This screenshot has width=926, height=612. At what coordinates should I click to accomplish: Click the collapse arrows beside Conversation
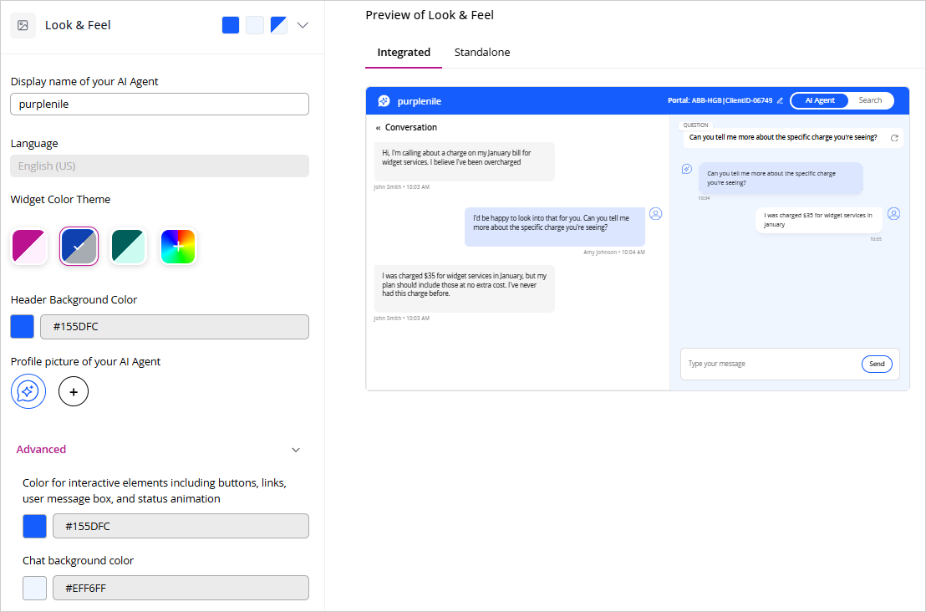click(x=378, y=128)
